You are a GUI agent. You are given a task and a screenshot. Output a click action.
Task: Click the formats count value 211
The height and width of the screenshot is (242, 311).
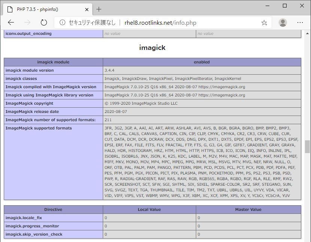tap(108, 120)
